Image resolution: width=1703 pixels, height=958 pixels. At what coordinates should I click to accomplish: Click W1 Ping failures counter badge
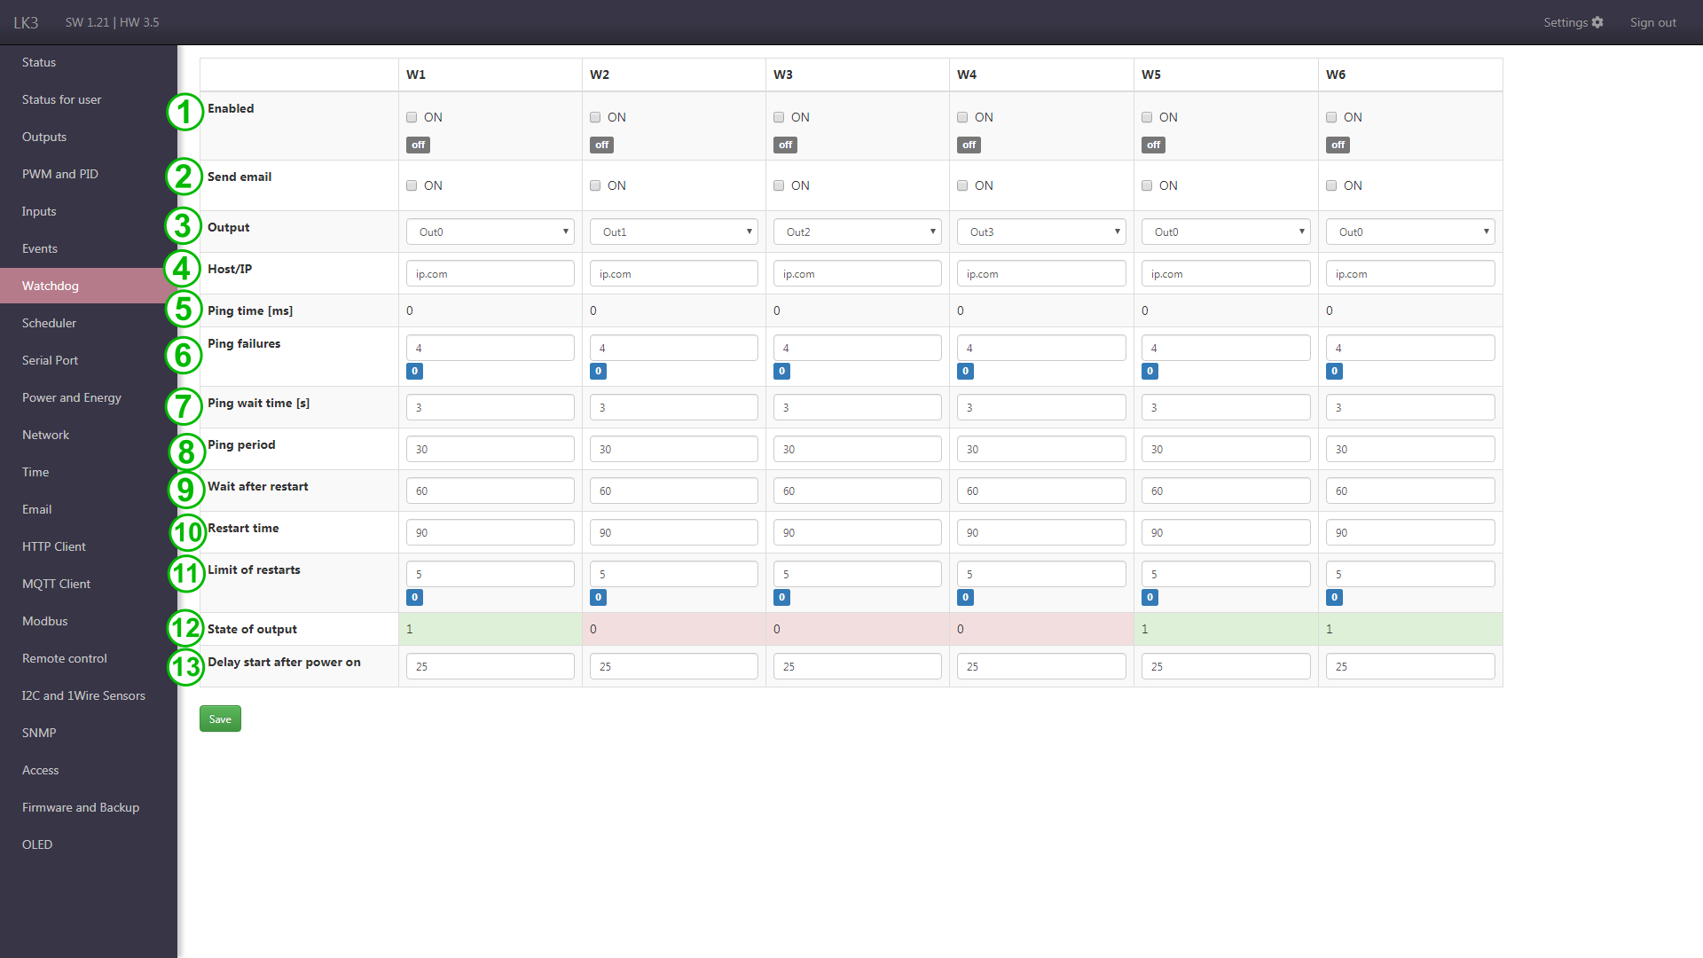[x=414, y=371]
